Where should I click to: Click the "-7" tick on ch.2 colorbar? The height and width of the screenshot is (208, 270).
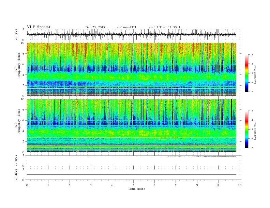[x=252, y=148]
